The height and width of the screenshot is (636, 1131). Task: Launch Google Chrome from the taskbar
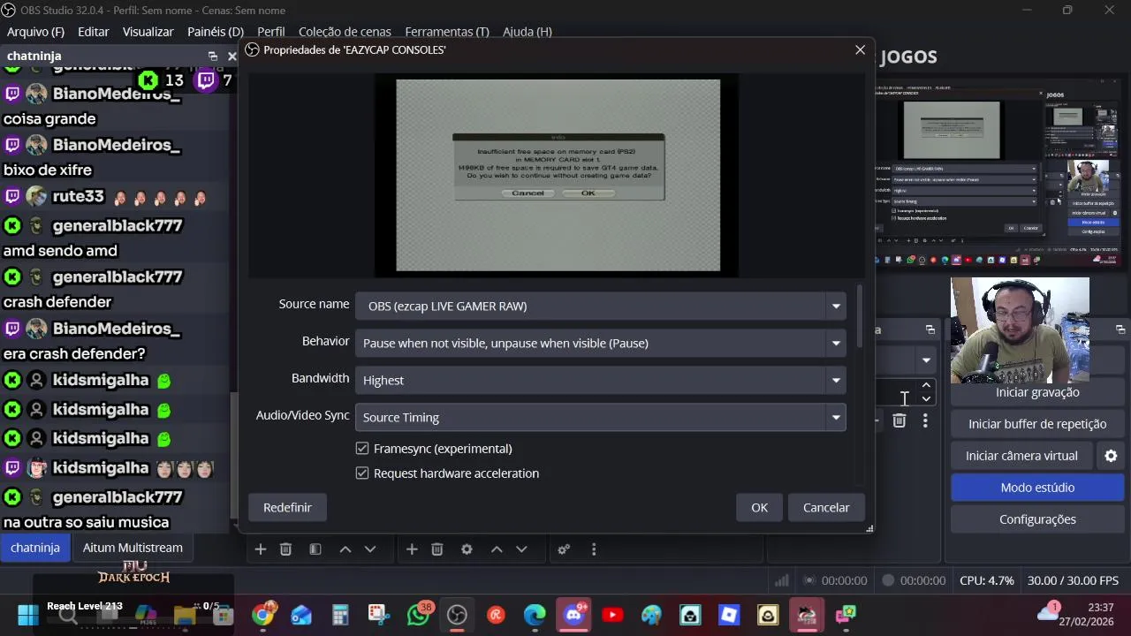pos(263,615)
